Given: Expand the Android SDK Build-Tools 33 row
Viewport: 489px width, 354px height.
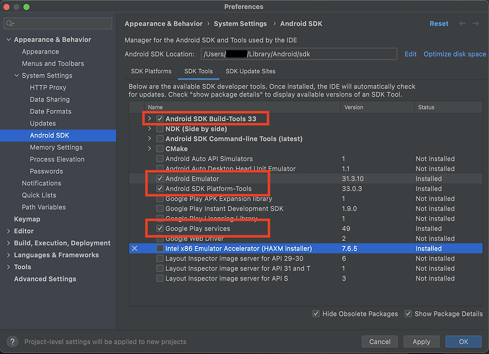Looking at the screenshot, I should (x=149, y=119).
